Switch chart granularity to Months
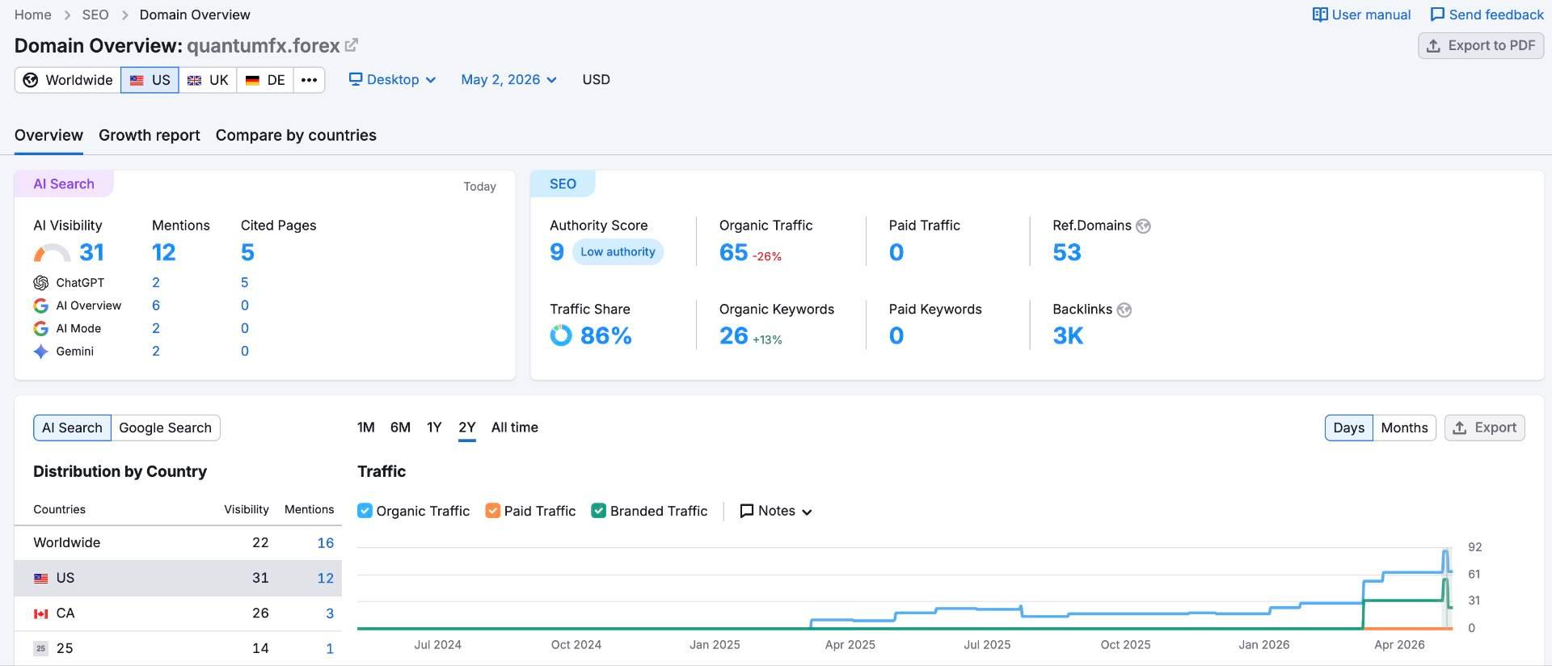This screenshot has height=666, width=1552. coord(1404,428)
